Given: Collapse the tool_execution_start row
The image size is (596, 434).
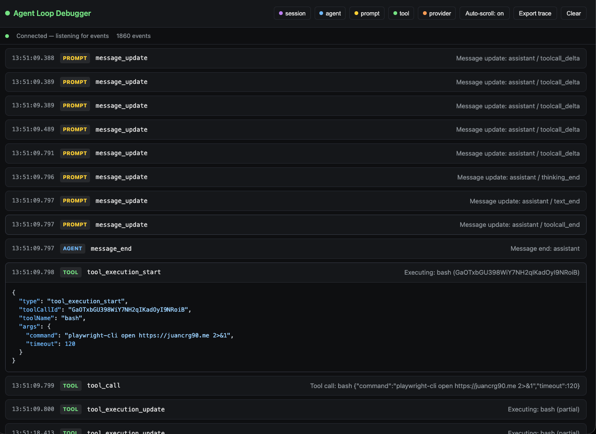Looking at the screenshot, I should click(296, 272).
